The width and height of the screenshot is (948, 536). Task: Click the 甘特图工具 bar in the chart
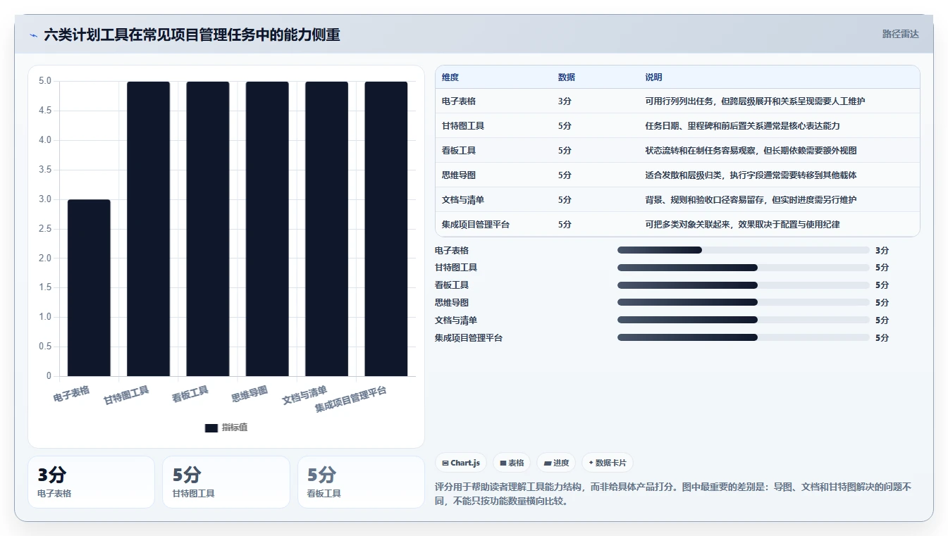[148, 229]
